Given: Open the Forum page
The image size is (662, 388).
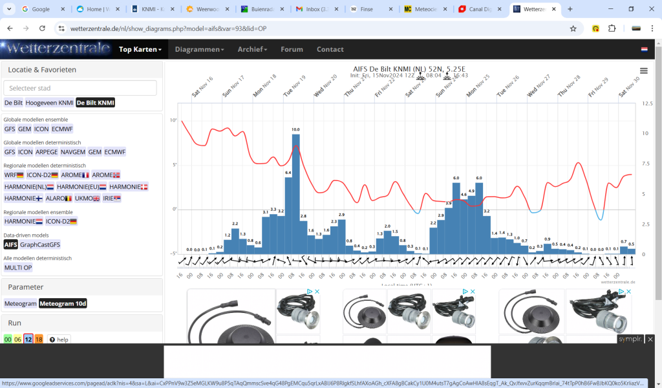Looking at the screenshot, I should pyautogui.click(x=292, y=49).
